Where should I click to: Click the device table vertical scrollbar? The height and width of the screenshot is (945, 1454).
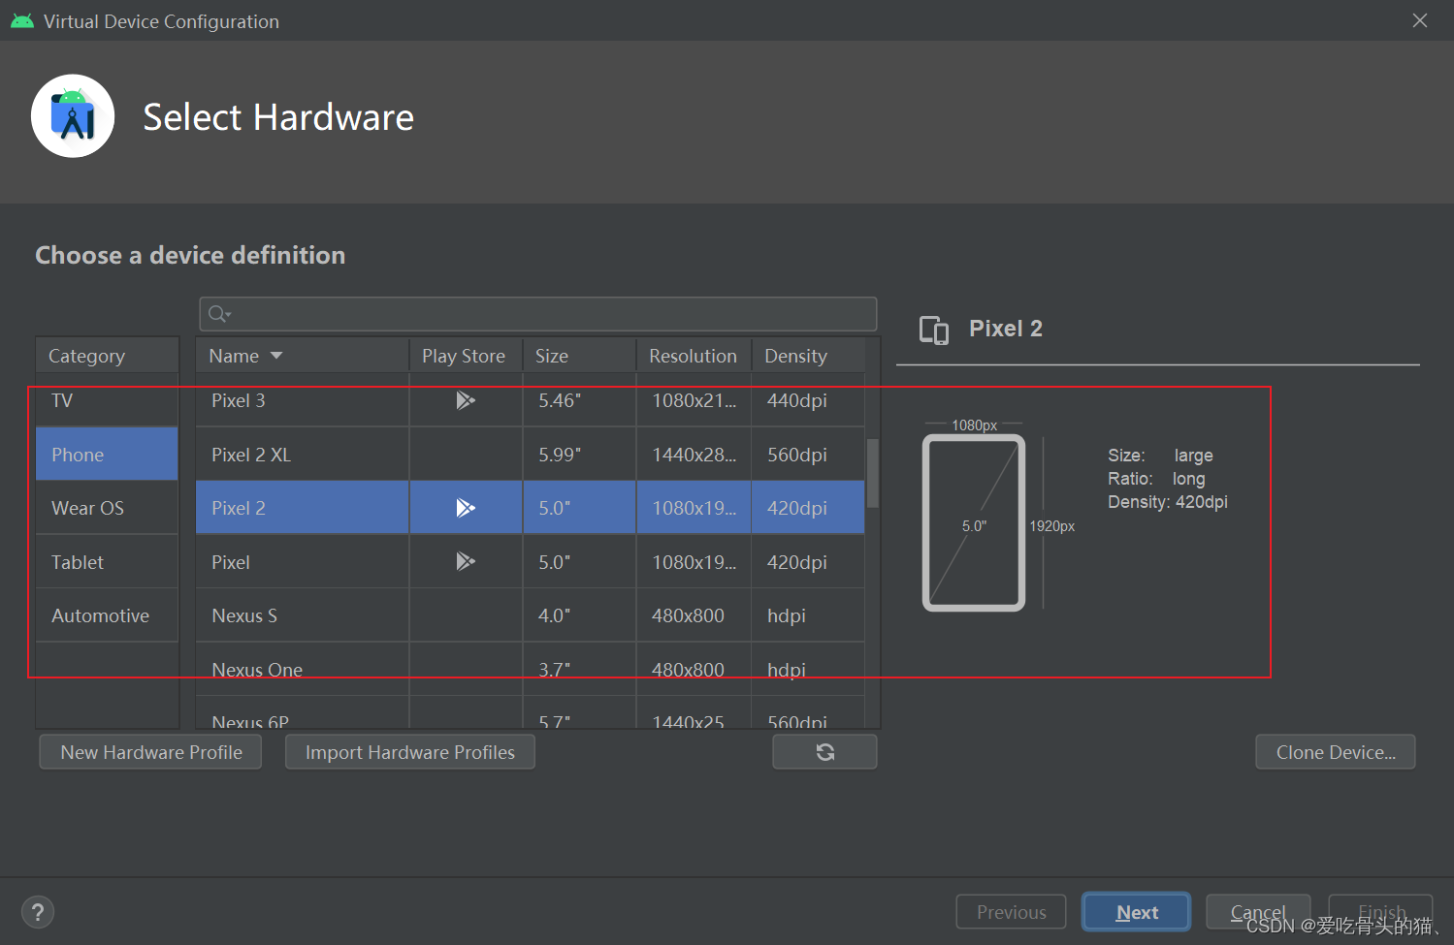[873, 473]
